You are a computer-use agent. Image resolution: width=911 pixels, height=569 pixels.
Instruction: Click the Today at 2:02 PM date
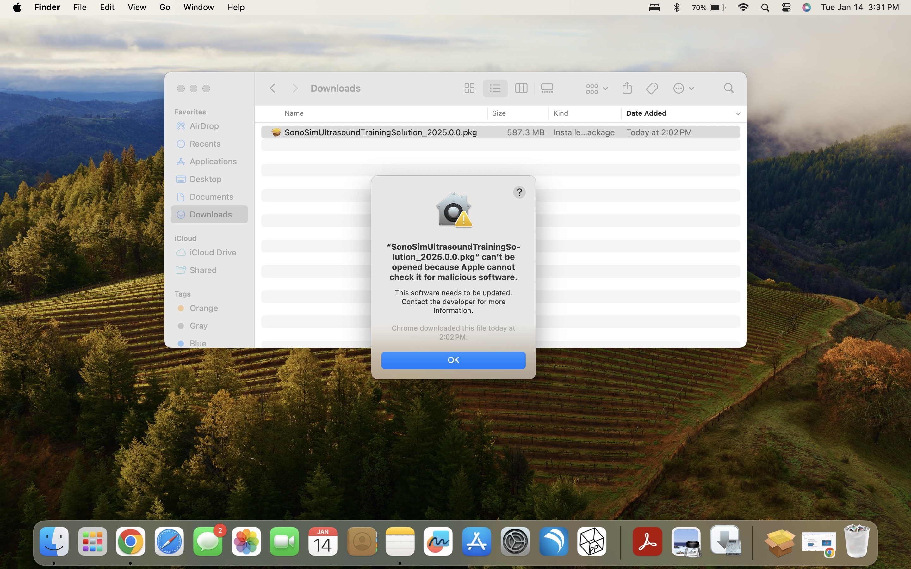(x=659, y=132)
